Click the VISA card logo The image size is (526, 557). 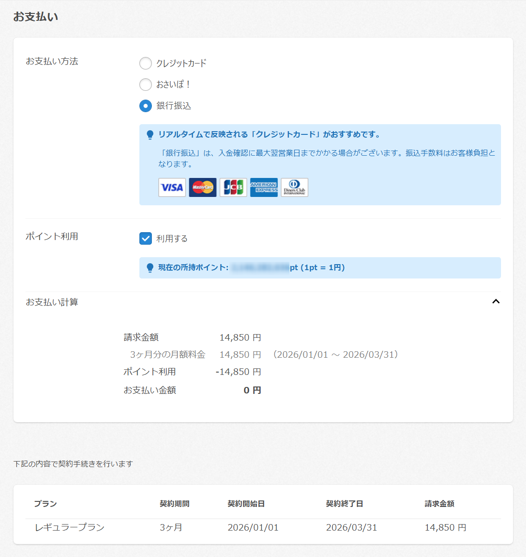[172, 188]
